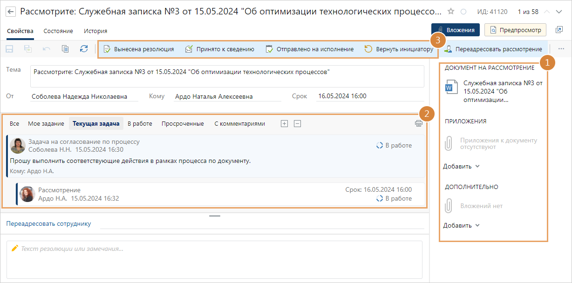
Task: Open task in new window icon
Action: point(559,30)
